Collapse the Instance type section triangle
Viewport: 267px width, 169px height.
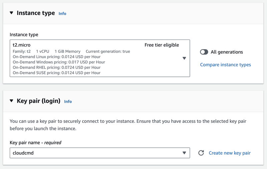[x=11, y=13]
